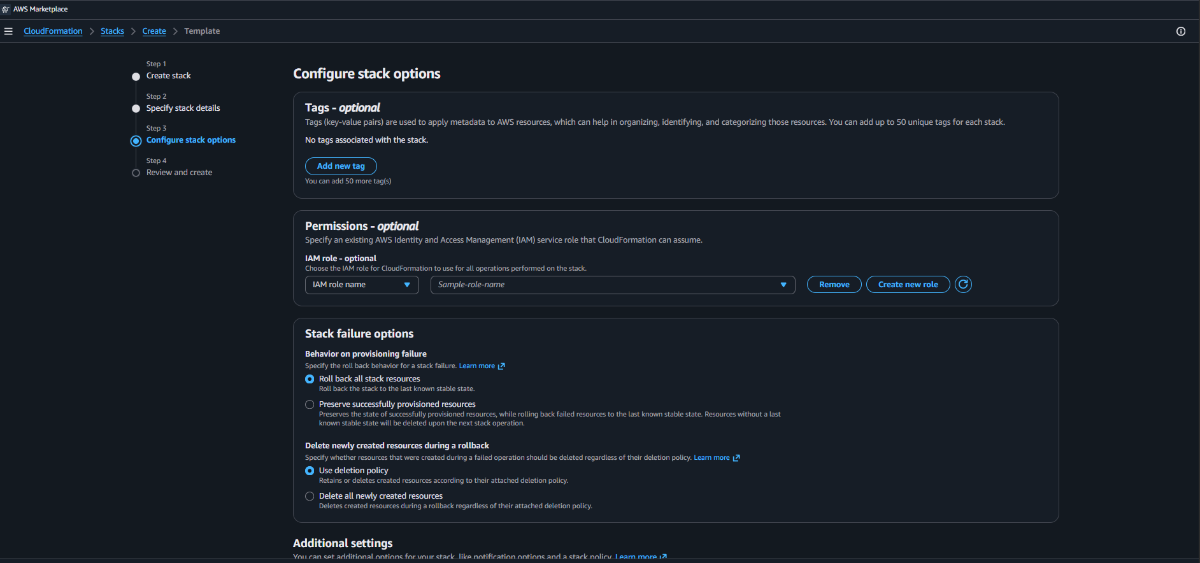Image resolution: width=1200 pixels, height=563 pixels.
Task: Open the CloudFormation breadcrumb link
Action: click(x=53, y=31)
